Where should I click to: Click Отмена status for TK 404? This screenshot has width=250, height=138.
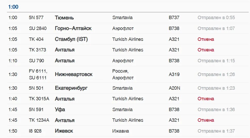pyautogui.click(x=206, y=39)
